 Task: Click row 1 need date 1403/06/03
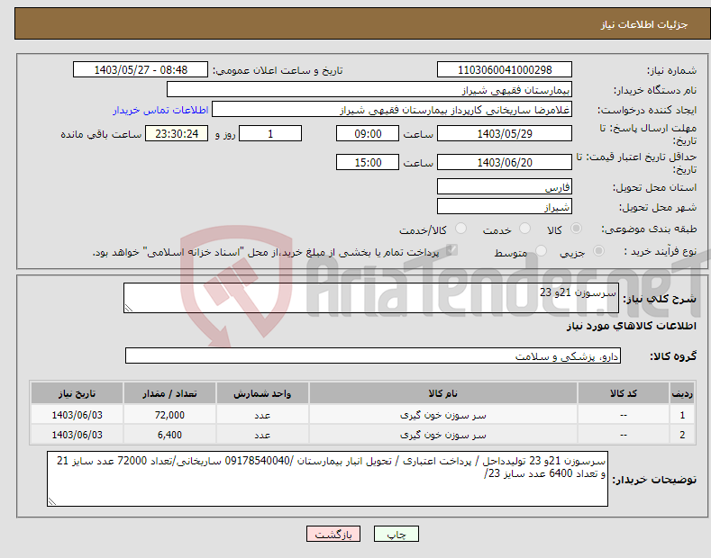(x=77, y=415)
